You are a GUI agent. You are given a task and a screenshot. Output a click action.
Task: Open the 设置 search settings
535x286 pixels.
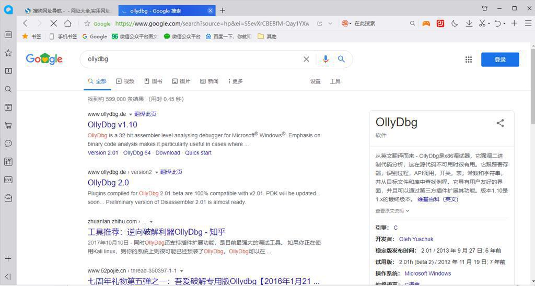click(315, 81)
